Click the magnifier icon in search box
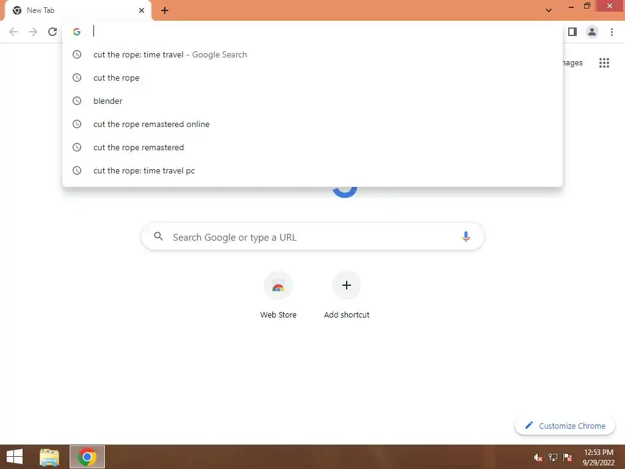 tap(158, 236)
